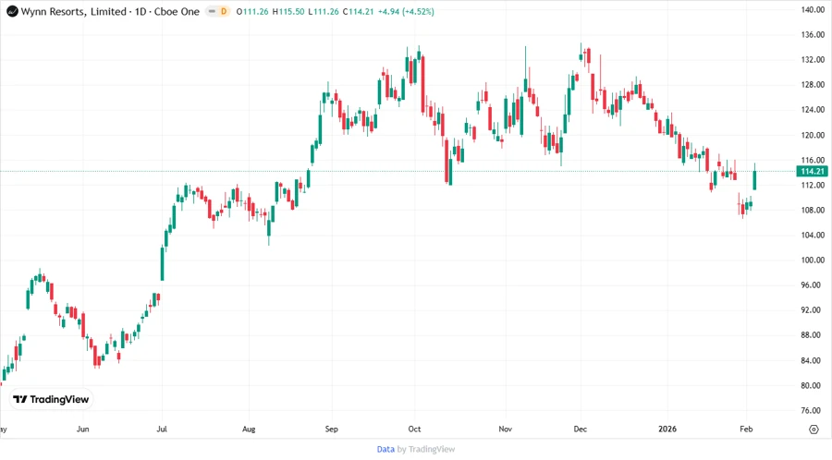This screenshot has width=832, height=460.
Task: Toggle the data mode D indicator pill
Action: (x=217, y=12)
